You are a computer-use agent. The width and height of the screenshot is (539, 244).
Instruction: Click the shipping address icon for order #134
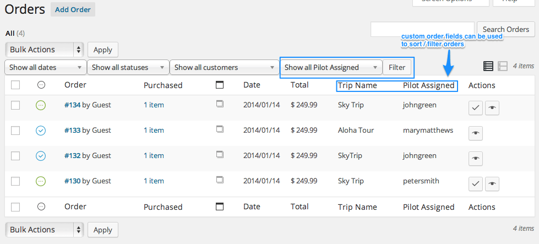[220, 104]
